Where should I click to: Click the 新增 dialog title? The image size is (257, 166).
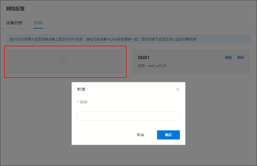[81, 89]
